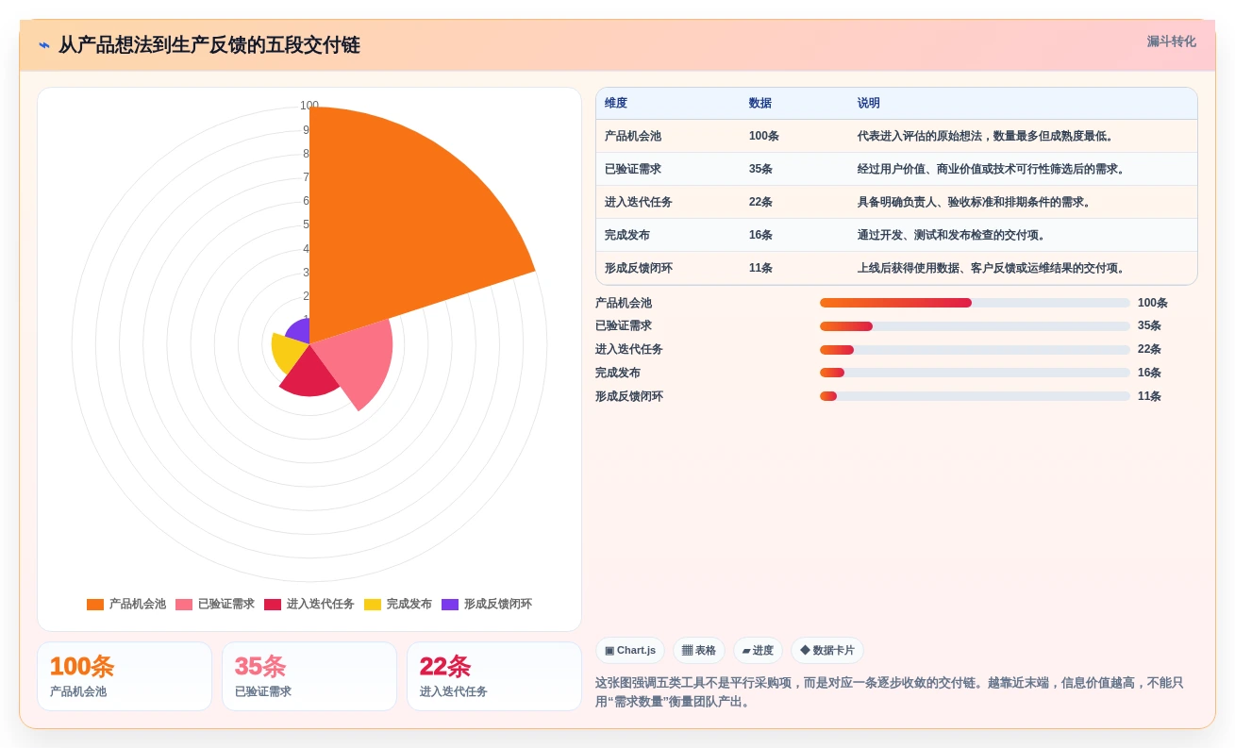1235x748 pixels.
Task: Click 16条 value beside progress bar
Action: click(1149, 373)
